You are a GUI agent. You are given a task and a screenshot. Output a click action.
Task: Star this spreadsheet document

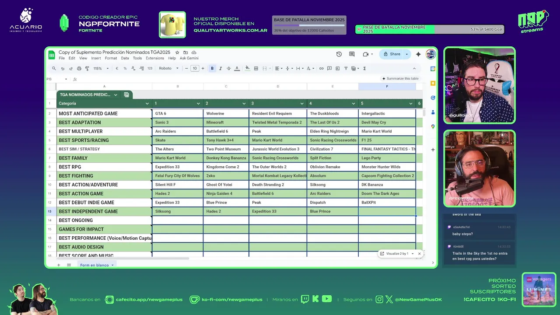click(177, 52)
